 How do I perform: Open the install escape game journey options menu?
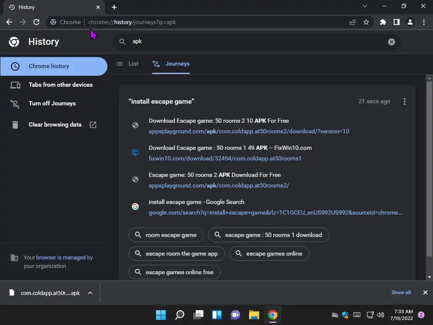[405, 102]
